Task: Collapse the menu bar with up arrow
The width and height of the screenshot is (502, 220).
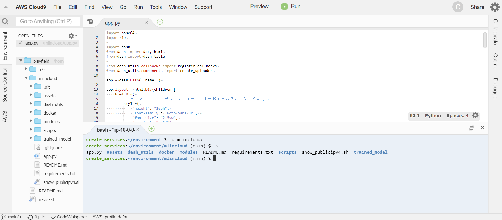Action: pyautogui.click(x=6, y=7)
